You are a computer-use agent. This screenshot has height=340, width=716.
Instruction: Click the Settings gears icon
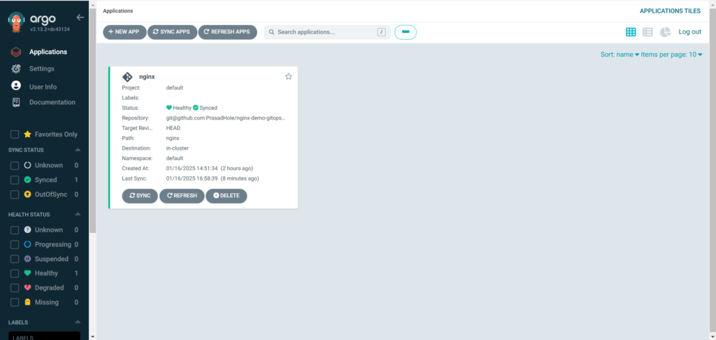coord(16,69)
